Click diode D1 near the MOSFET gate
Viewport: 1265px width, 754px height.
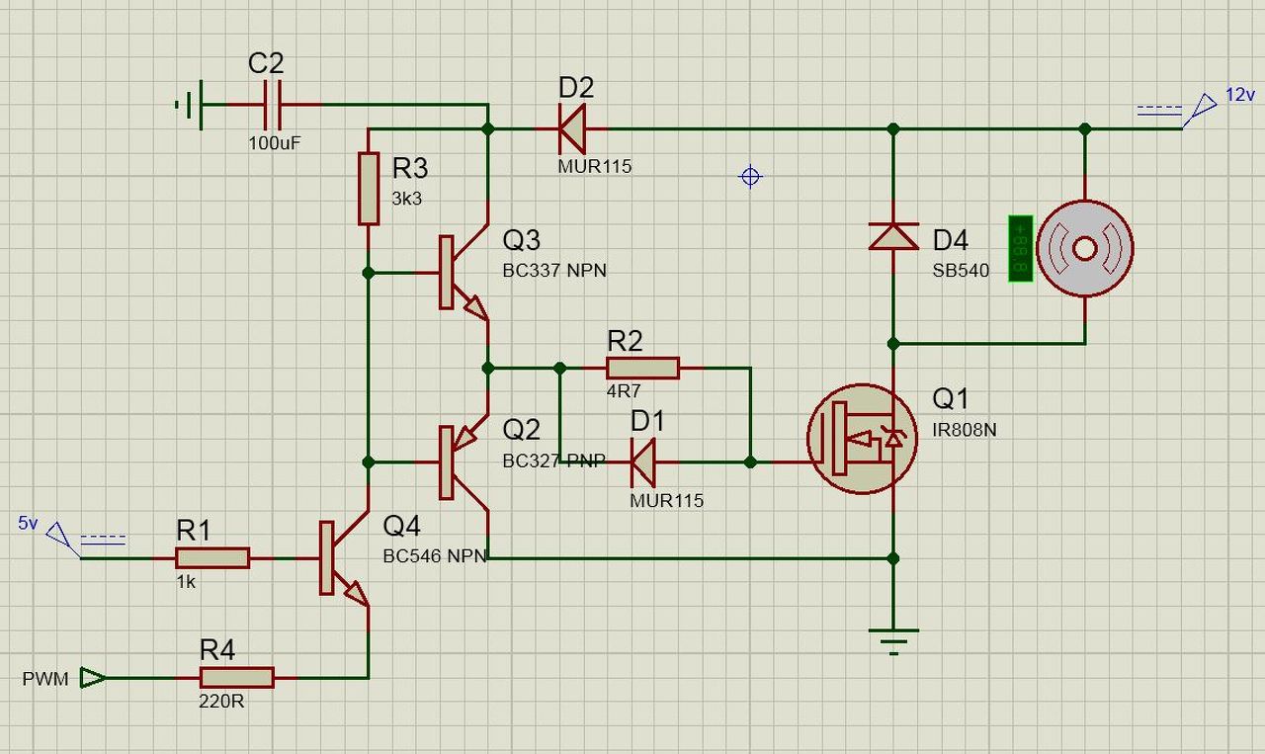pos(642,461)
